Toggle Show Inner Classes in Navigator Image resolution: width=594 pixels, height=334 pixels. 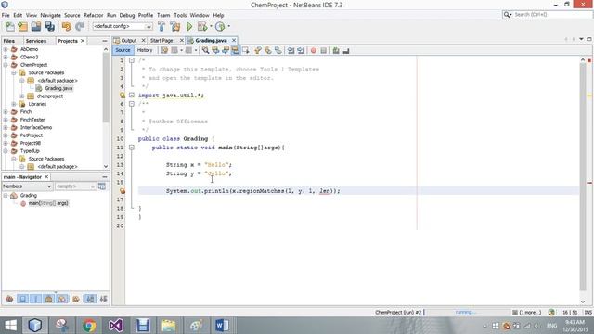tap(62, 299)
